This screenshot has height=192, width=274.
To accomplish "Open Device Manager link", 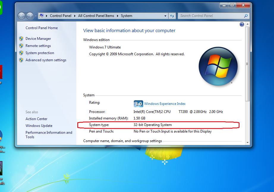I will 38,39.
